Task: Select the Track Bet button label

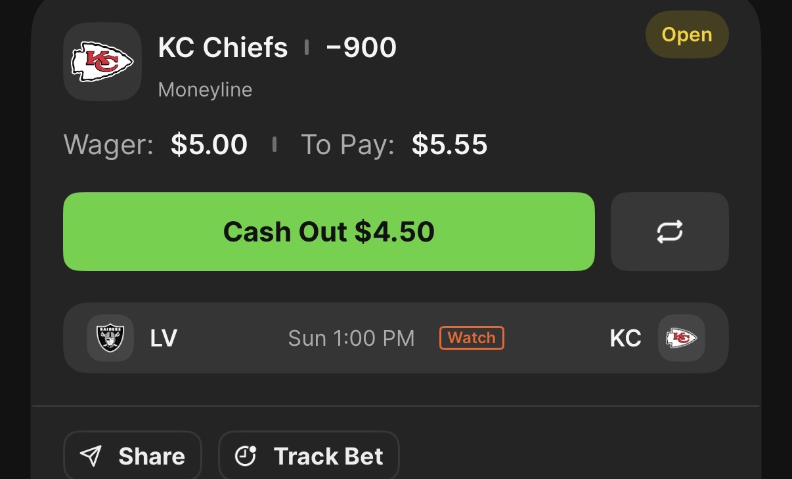Action: (328, 456)
